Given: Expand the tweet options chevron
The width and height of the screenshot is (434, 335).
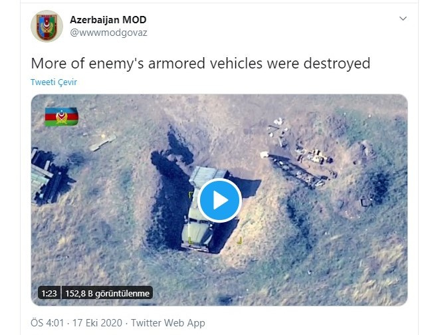Looking at the screenshot, I should click(x=403, y=19).
